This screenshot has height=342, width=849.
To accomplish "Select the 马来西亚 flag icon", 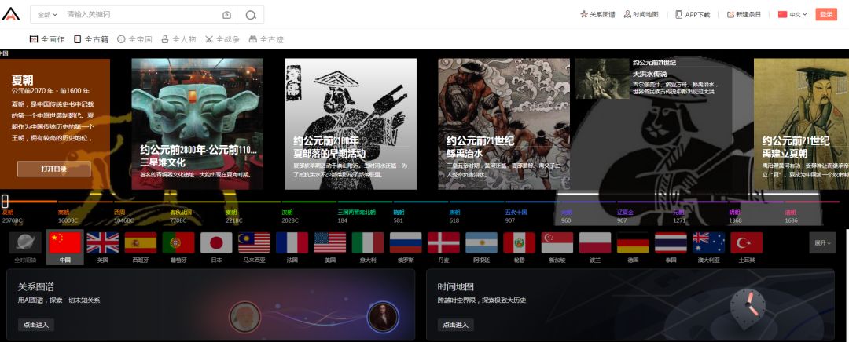I will (255, 243).
